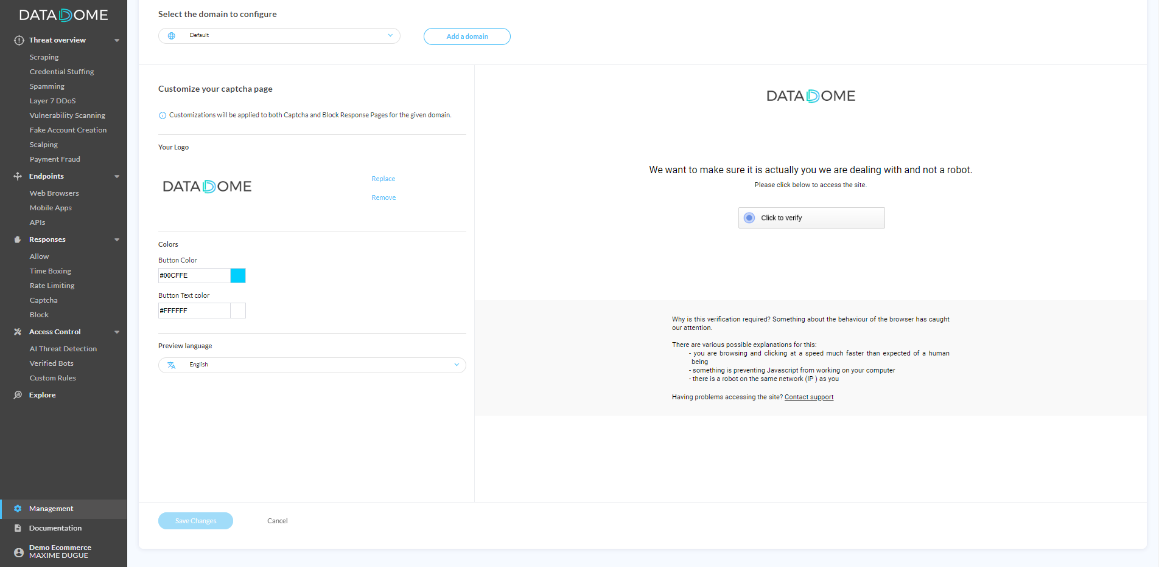The width and height of the screenshot is (1159, 567).
Task: Open Credential Stuffing in sidebar
Action: coord(62,72)
